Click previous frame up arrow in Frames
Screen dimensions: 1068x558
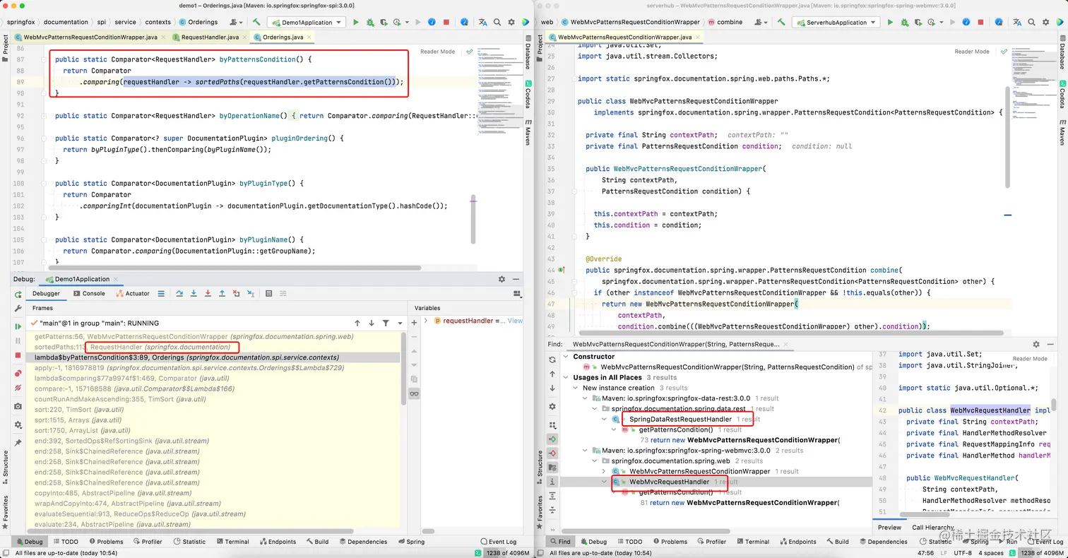357,323
